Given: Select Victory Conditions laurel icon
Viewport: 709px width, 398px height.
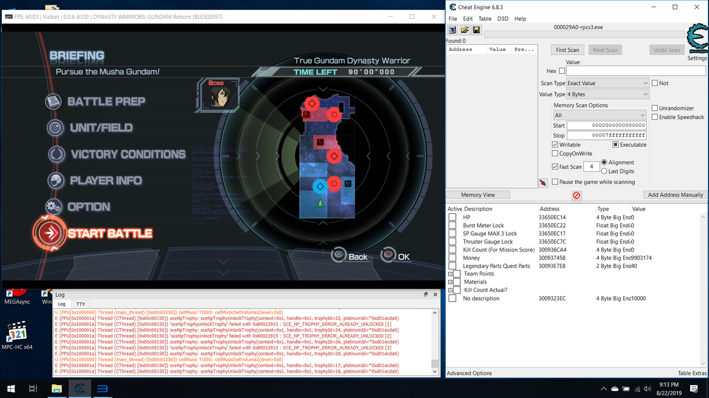Looking at the screenshot, I should [x=57, y=154].
